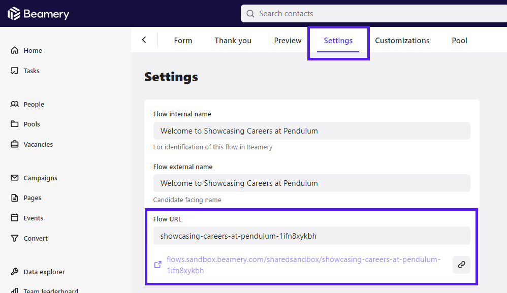Open Events calendar icon

(15, 218)
